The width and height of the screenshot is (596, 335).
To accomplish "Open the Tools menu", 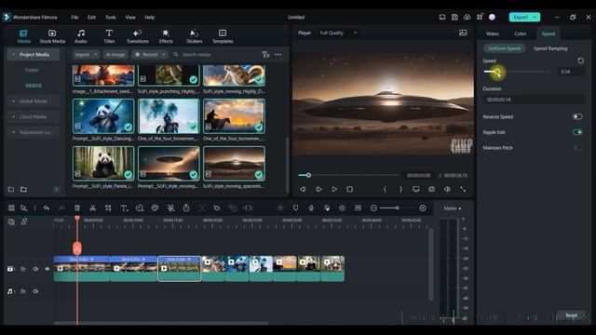I will pyautogui.click(x=111, y=18).
